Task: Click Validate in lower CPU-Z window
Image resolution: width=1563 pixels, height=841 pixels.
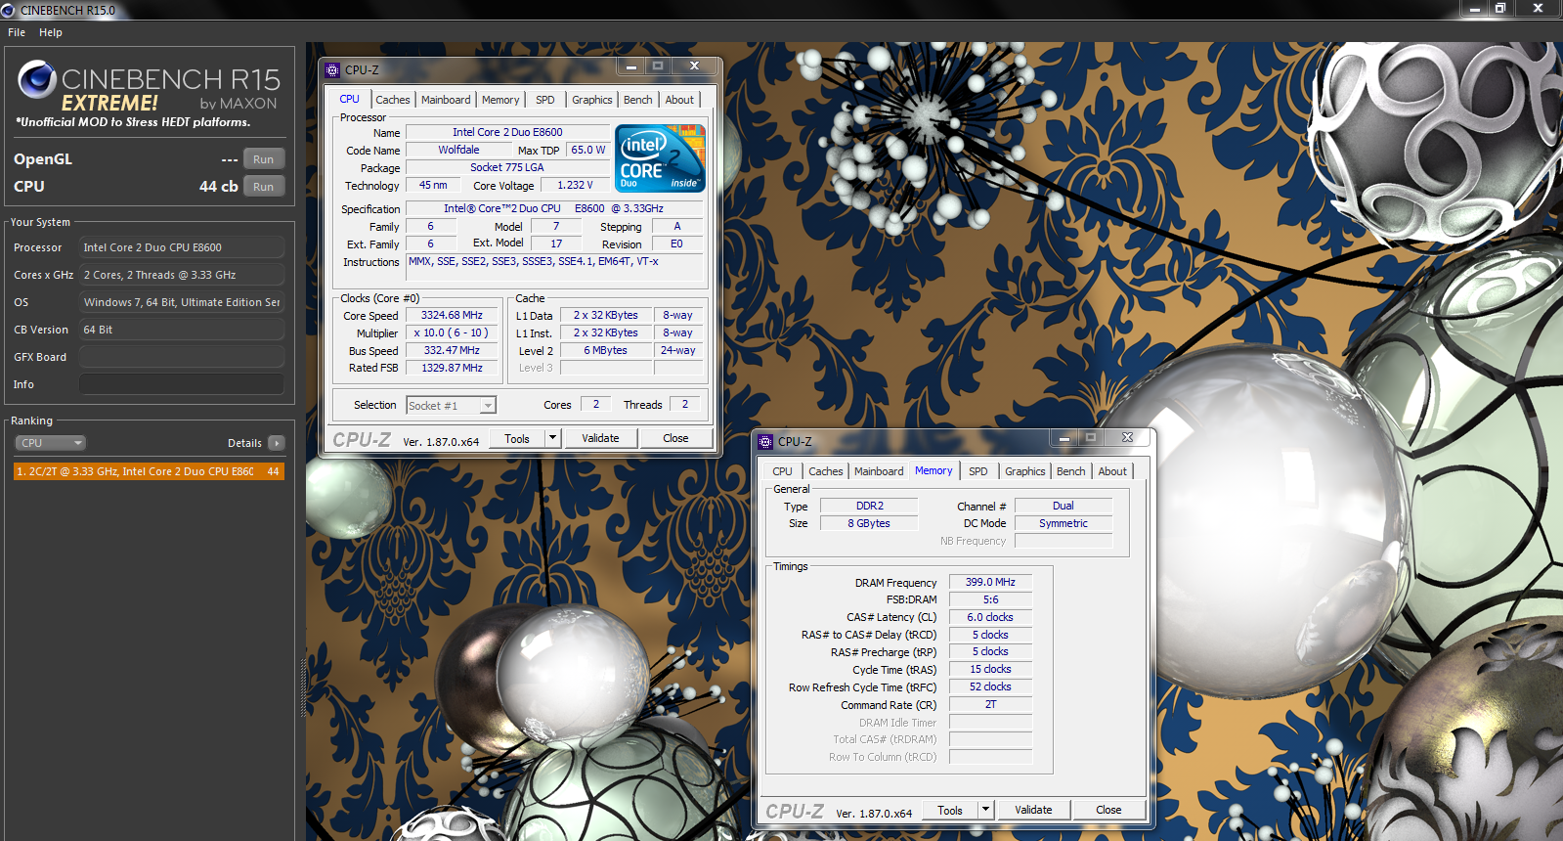Action: pyautogui.click(x=1033, y=810)
